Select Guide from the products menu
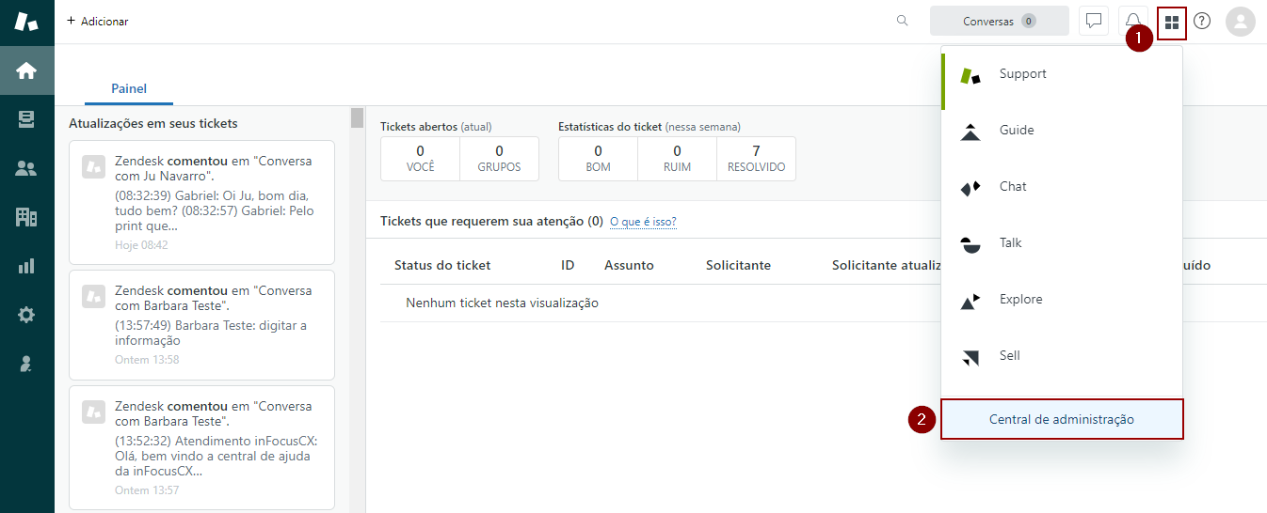The width and height of the screenshot is (1267, 513). click(x=1016, y=131)
